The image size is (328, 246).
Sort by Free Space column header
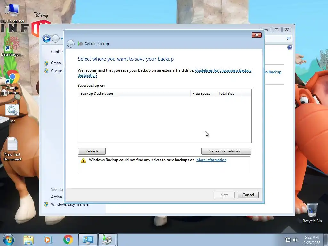203,93
